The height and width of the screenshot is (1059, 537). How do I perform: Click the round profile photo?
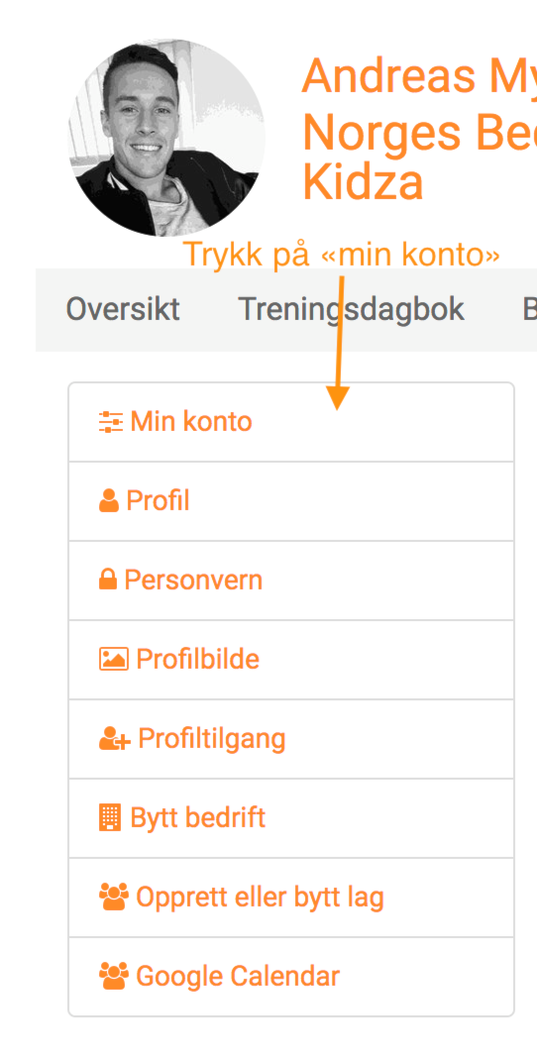click(166, 138)
